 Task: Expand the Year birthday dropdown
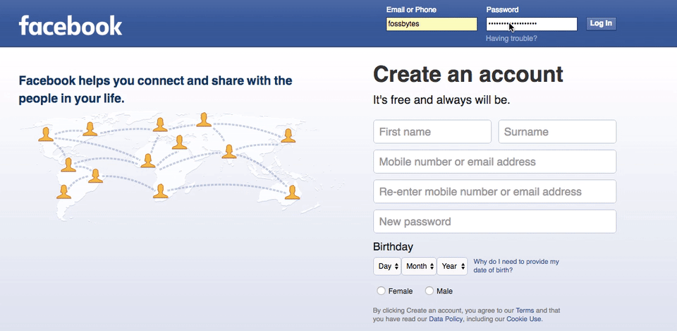(x=452, y=266)
